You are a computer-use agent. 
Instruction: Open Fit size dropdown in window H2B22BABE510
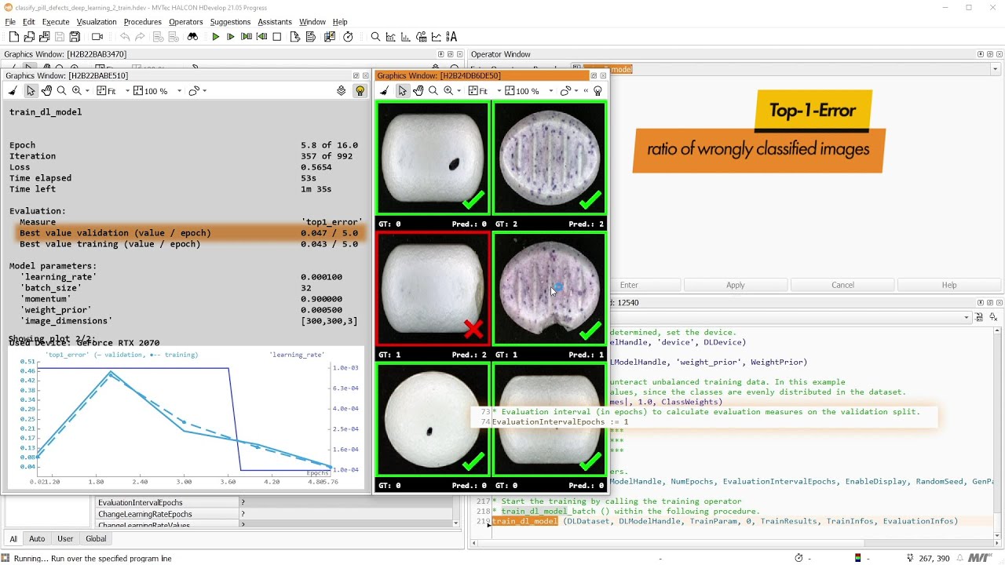tap(127, 91)
